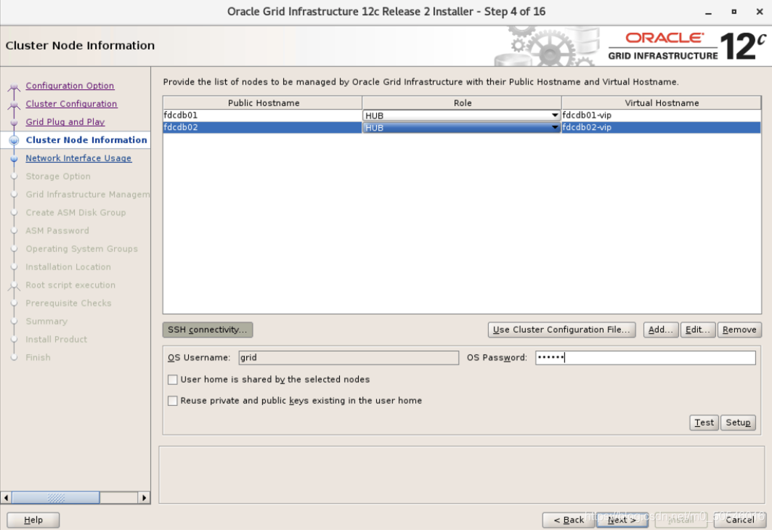772x530 pixels.
Task: Click the sidebar horizontal scrollbar thumb
Action: [x=56, y=498]
